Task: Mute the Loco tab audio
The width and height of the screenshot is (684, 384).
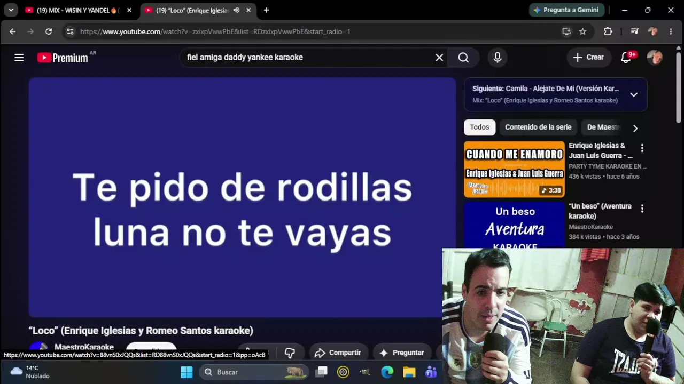Action: [236, 10]
